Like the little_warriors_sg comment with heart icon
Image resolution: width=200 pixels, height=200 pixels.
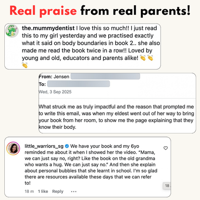point(165,148)
